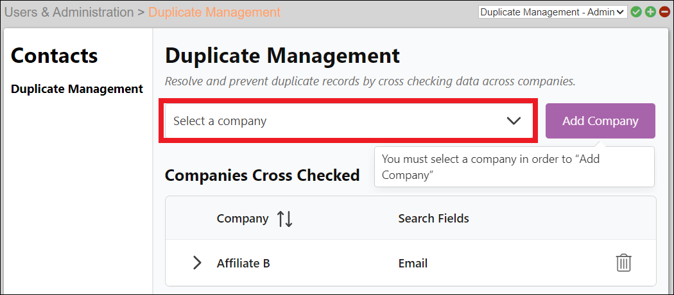Click the Email search field value
Viewport: 674px width, 295px height.
click(413, 263)
